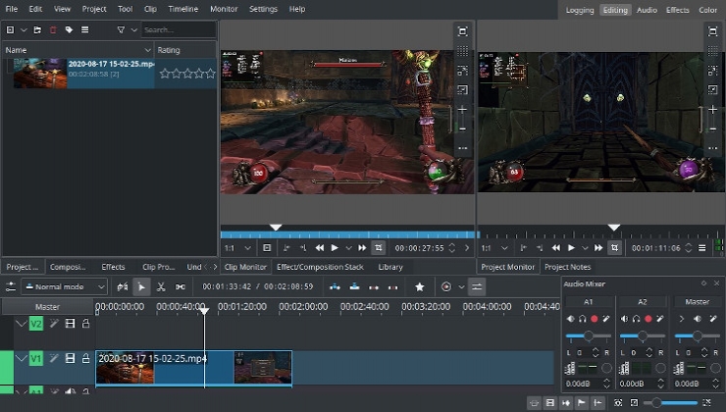Collapse the V1 track with its chevron
726x412 pixels.
coord(21,358)
